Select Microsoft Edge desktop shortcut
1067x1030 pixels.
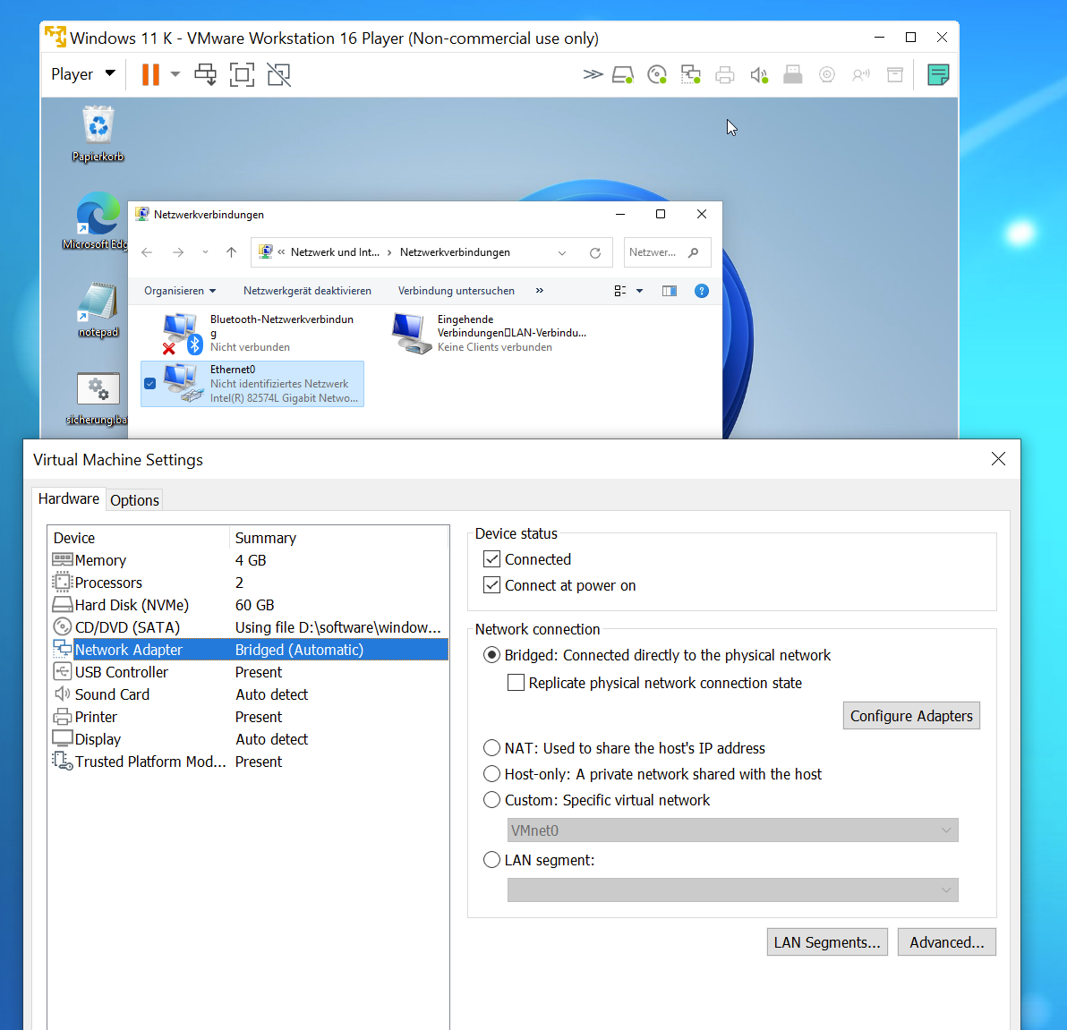97,222
